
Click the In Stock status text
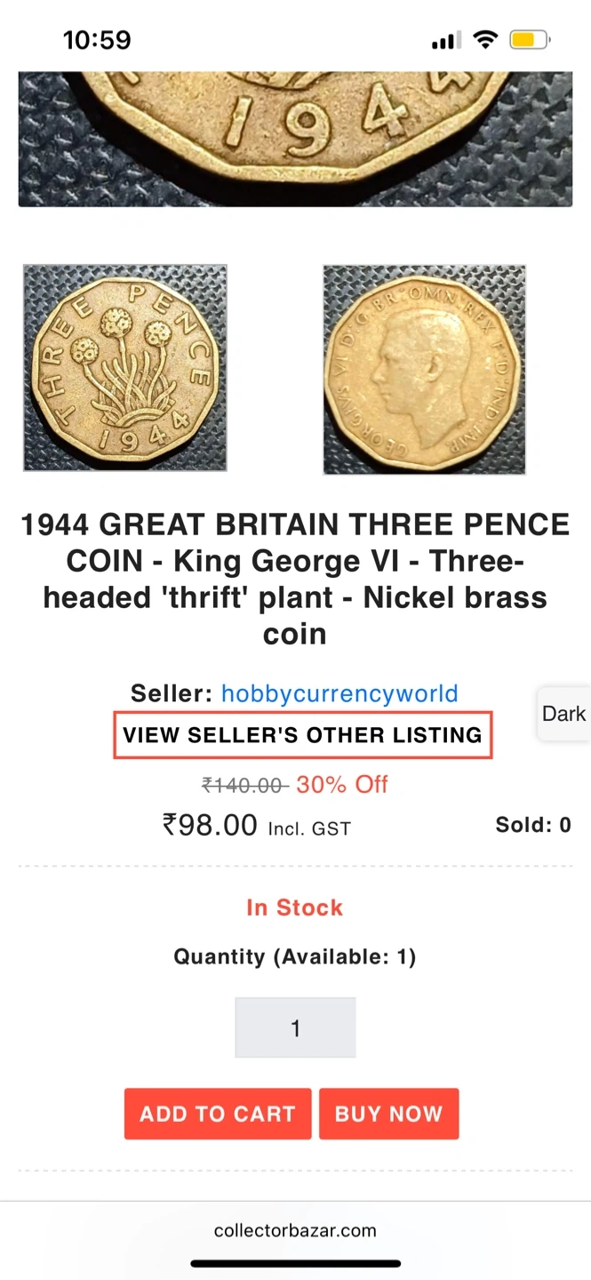click(294, 908)
